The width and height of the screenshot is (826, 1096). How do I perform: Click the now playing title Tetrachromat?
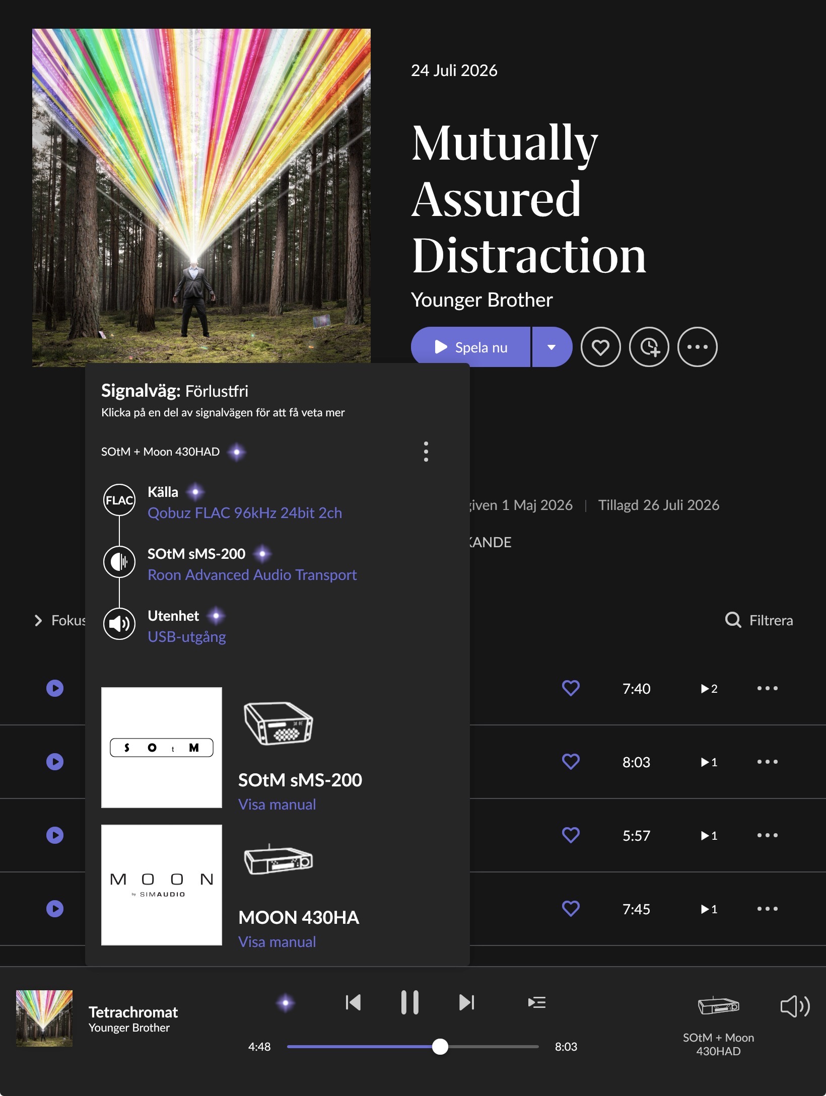point(133,1012)
